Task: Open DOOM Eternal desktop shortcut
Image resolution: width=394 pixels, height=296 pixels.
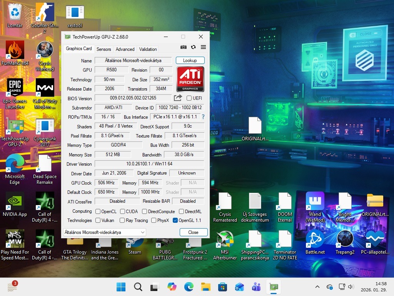Action: pyautogui.click(x=285, y=207)
